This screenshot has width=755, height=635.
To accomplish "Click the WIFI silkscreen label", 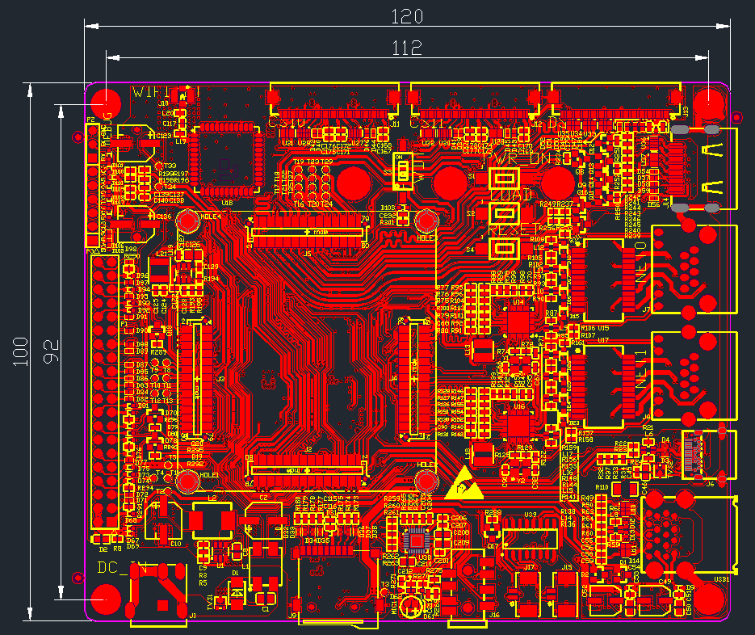I will tap(151, 92).
